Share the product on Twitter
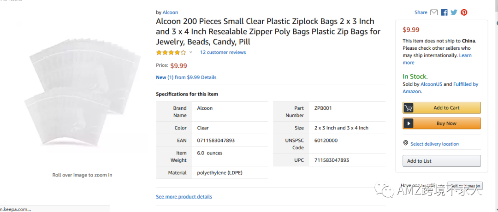The height and width of the screenshot is (212, 498). [454, 12]
